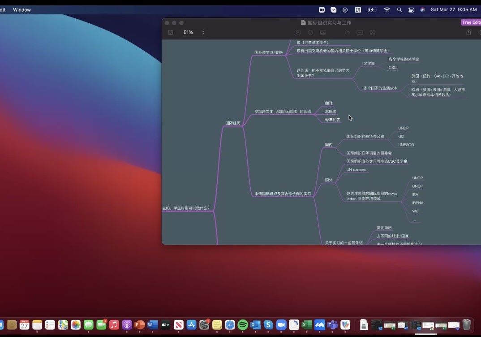Click the fit-to-screen focus icon in toolbar

pos(372,32)
